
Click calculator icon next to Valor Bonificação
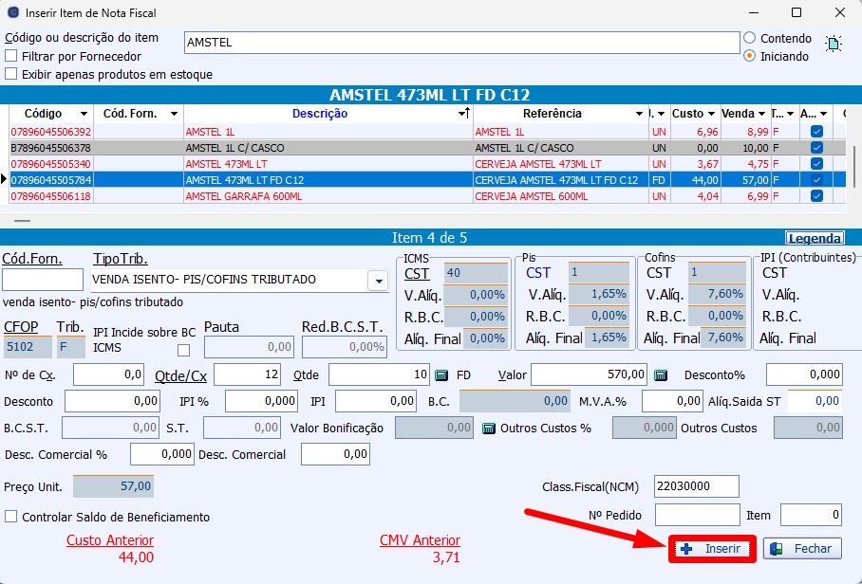pyautogui.click(x=489, y=429)
